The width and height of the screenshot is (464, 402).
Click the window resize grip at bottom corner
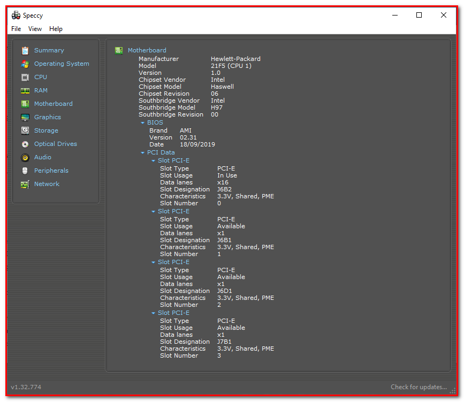[x=452, y=391]
